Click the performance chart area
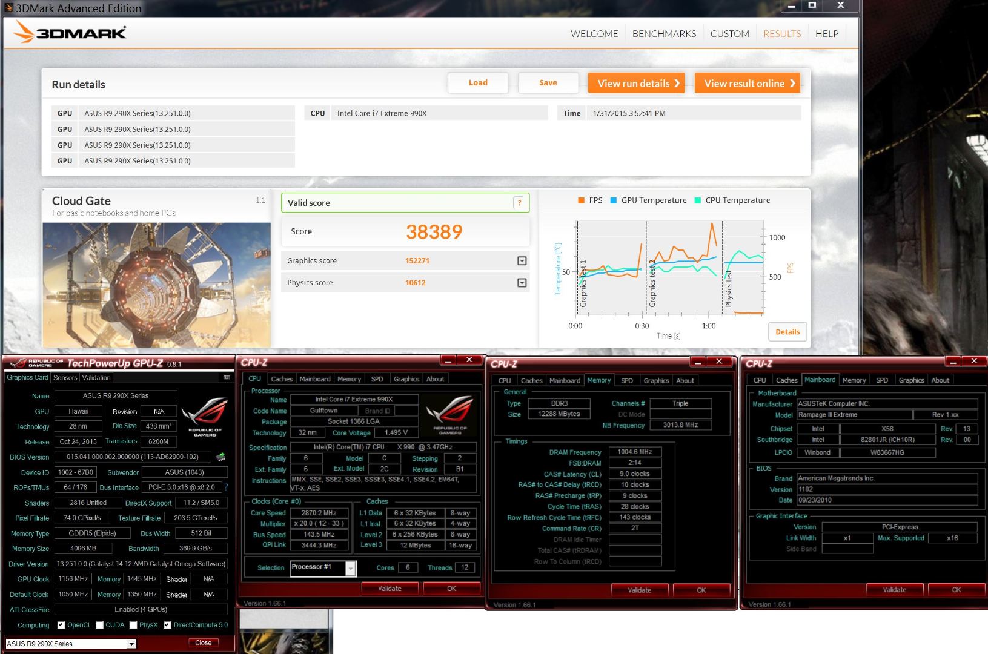Image resolution: width=988 pixels, height=654 pixels. [x=669, y=268]
